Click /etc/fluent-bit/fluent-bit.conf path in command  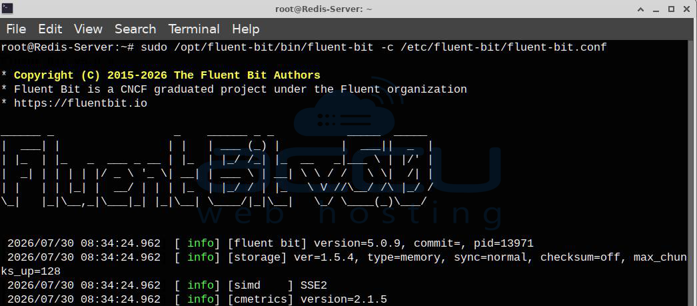click(504, 47)
